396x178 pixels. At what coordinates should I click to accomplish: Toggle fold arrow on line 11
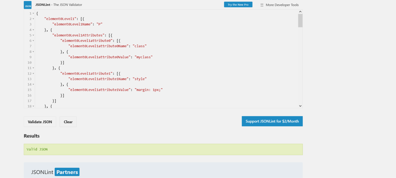(33, 68)
